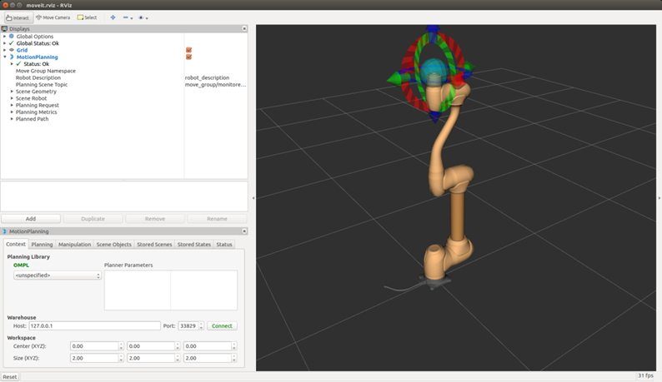The image size is (662, 382).
Task: Open the eye-icon views dropdown in toolbar
Action: point(143,17)
